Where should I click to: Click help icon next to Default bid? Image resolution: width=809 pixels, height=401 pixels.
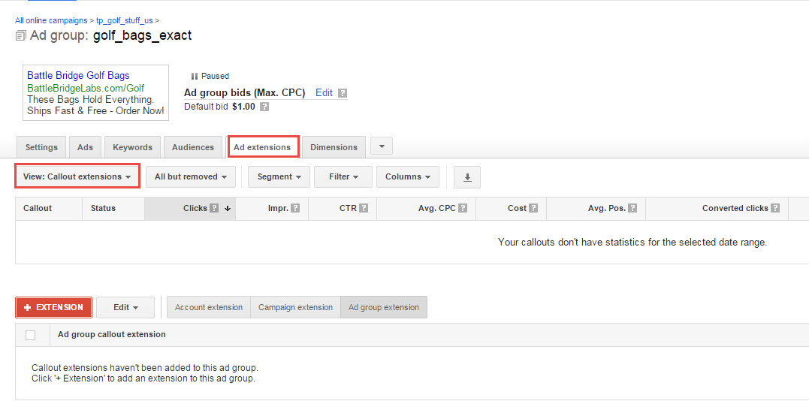point(264,107)
